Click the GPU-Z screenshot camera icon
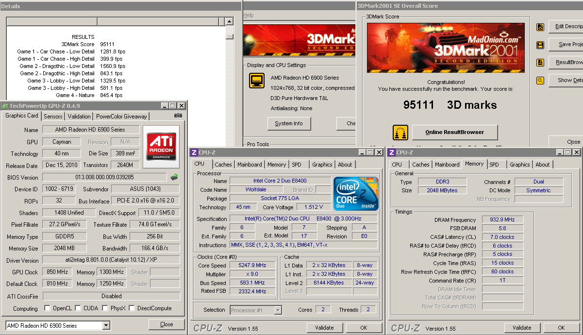This screenshot has width=583, height=335. (178, 116)
